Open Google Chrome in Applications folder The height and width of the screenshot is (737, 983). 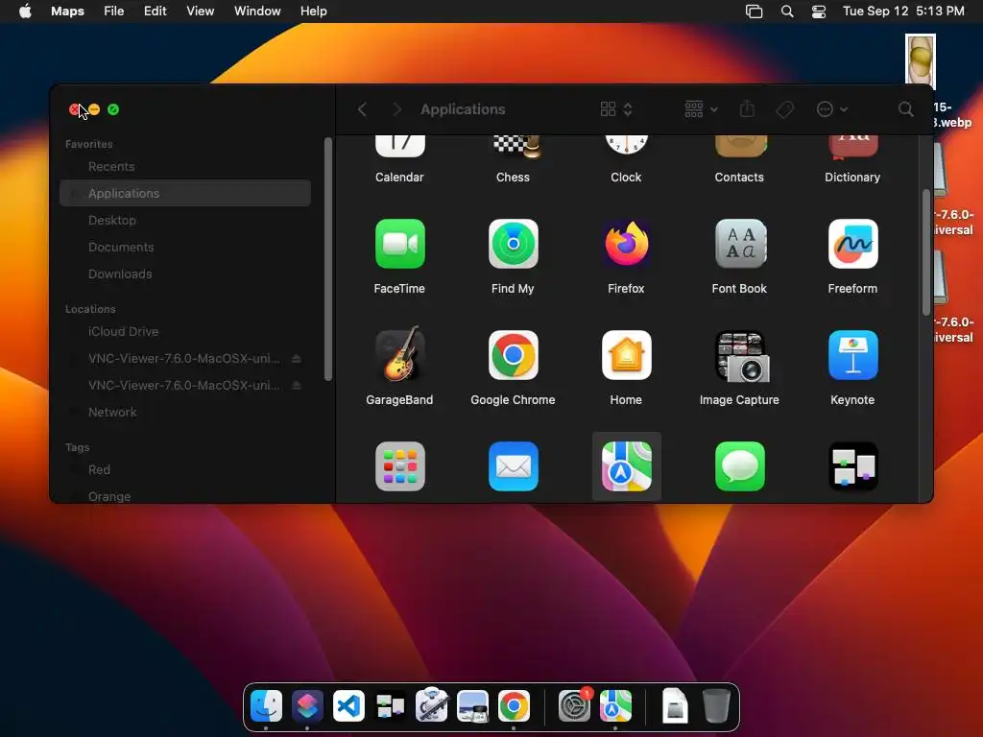pyautogui.click(x=513, y=355)
